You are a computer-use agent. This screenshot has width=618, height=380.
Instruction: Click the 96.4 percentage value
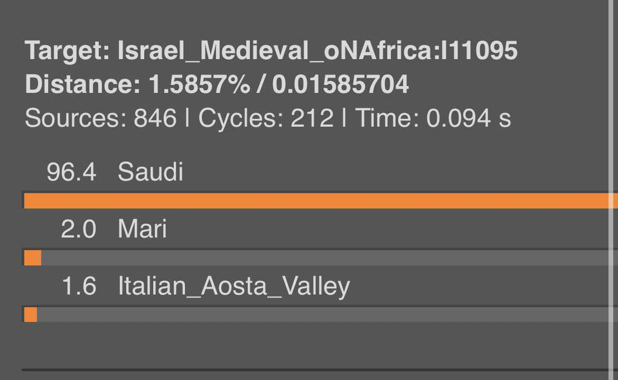(71, 172)
